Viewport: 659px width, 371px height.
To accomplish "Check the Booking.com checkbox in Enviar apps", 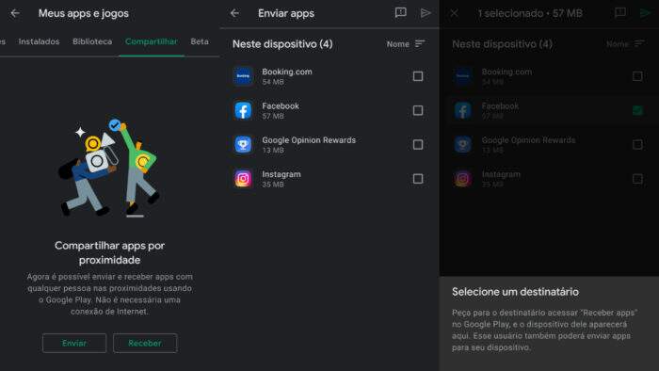I will tap(418, 76).
